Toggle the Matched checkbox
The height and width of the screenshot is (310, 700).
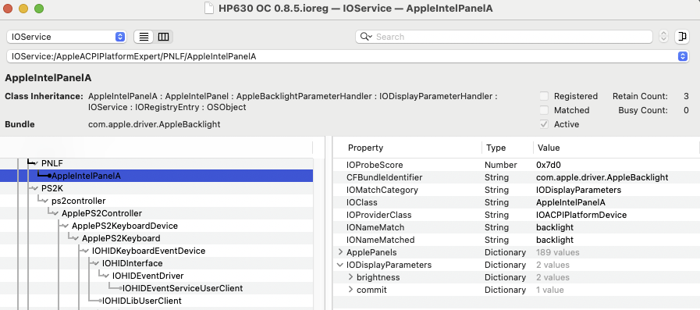pos(544,110)
